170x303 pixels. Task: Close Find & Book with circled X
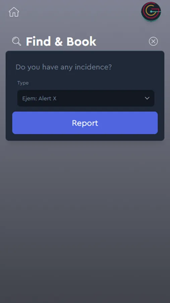tap(153, 41)
